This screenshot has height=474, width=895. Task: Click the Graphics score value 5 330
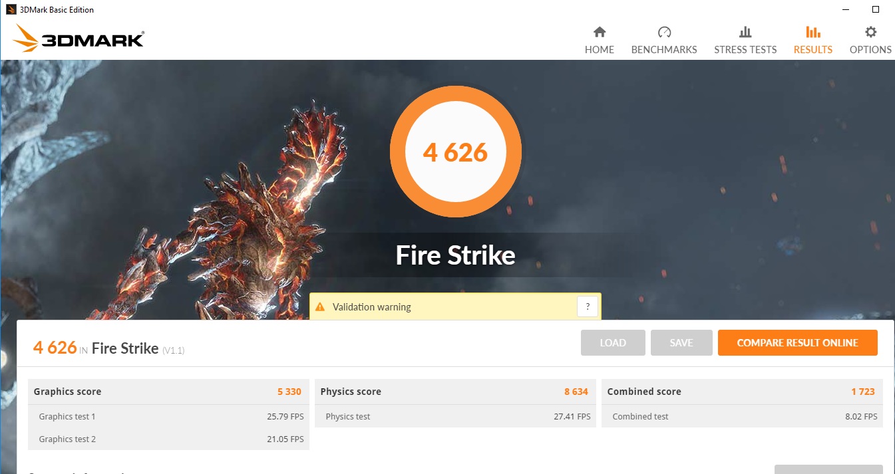coord(289,392)
